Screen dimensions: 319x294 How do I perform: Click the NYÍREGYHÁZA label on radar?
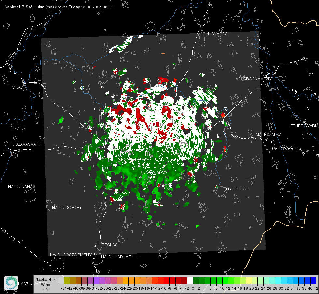(x=136, y=159)
